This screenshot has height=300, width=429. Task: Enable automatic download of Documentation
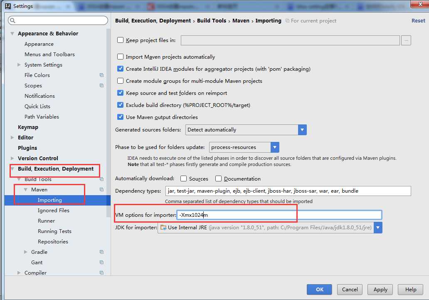[x=218, y=179]
